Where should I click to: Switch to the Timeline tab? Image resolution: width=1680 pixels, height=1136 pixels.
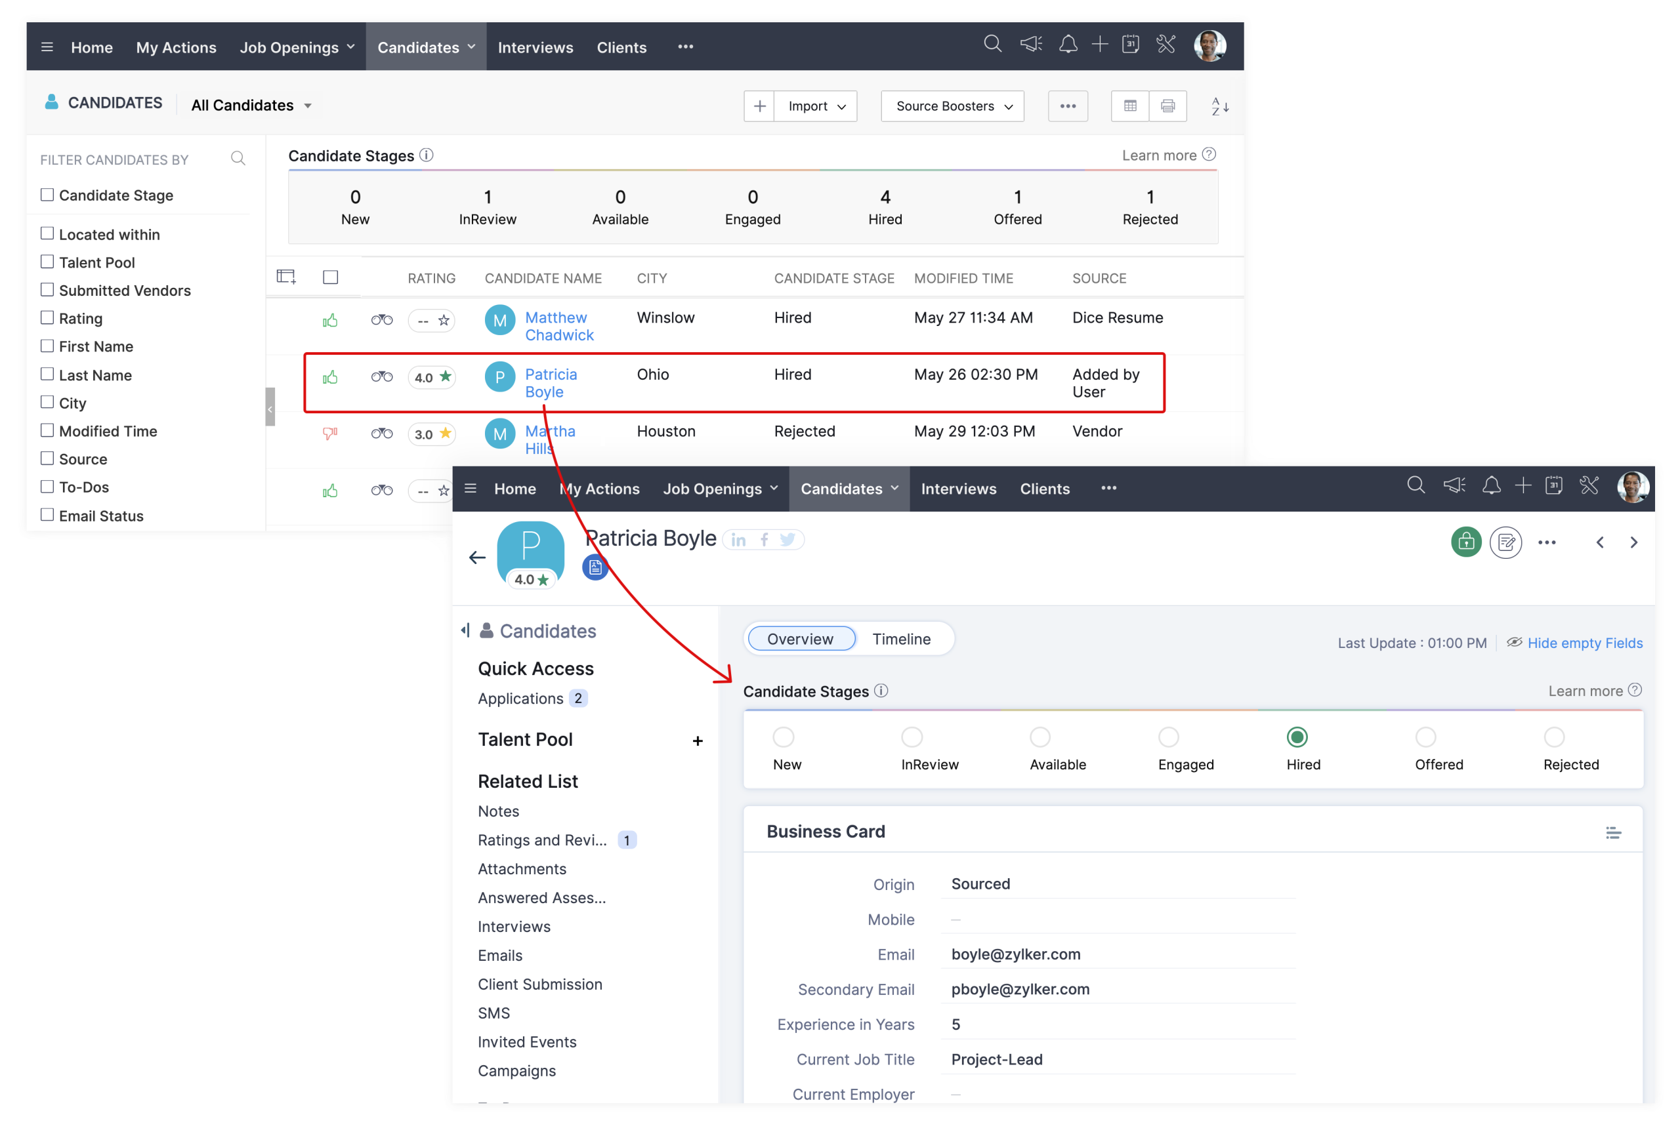point(901,639)
